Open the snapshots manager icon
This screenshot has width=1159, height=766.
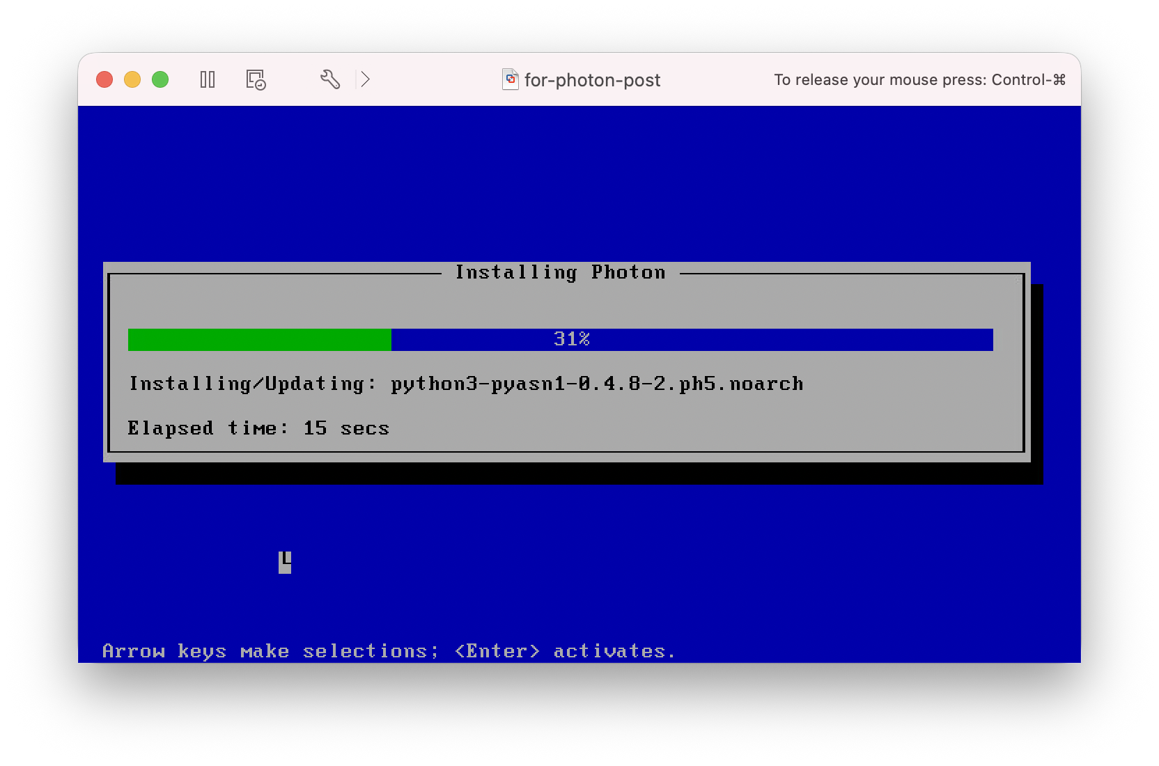(256, 79)
